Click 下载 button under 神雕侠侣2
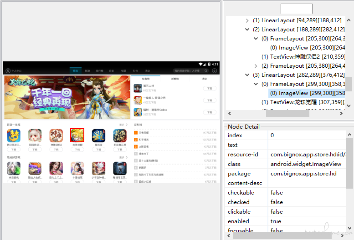The width and height of the screenshot is (354, 240). click(56, 150)
